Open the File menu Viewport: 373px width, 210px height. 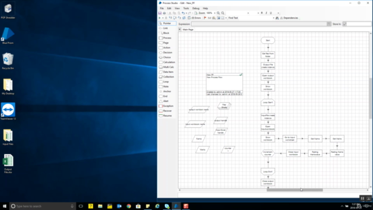pos(162,8)
